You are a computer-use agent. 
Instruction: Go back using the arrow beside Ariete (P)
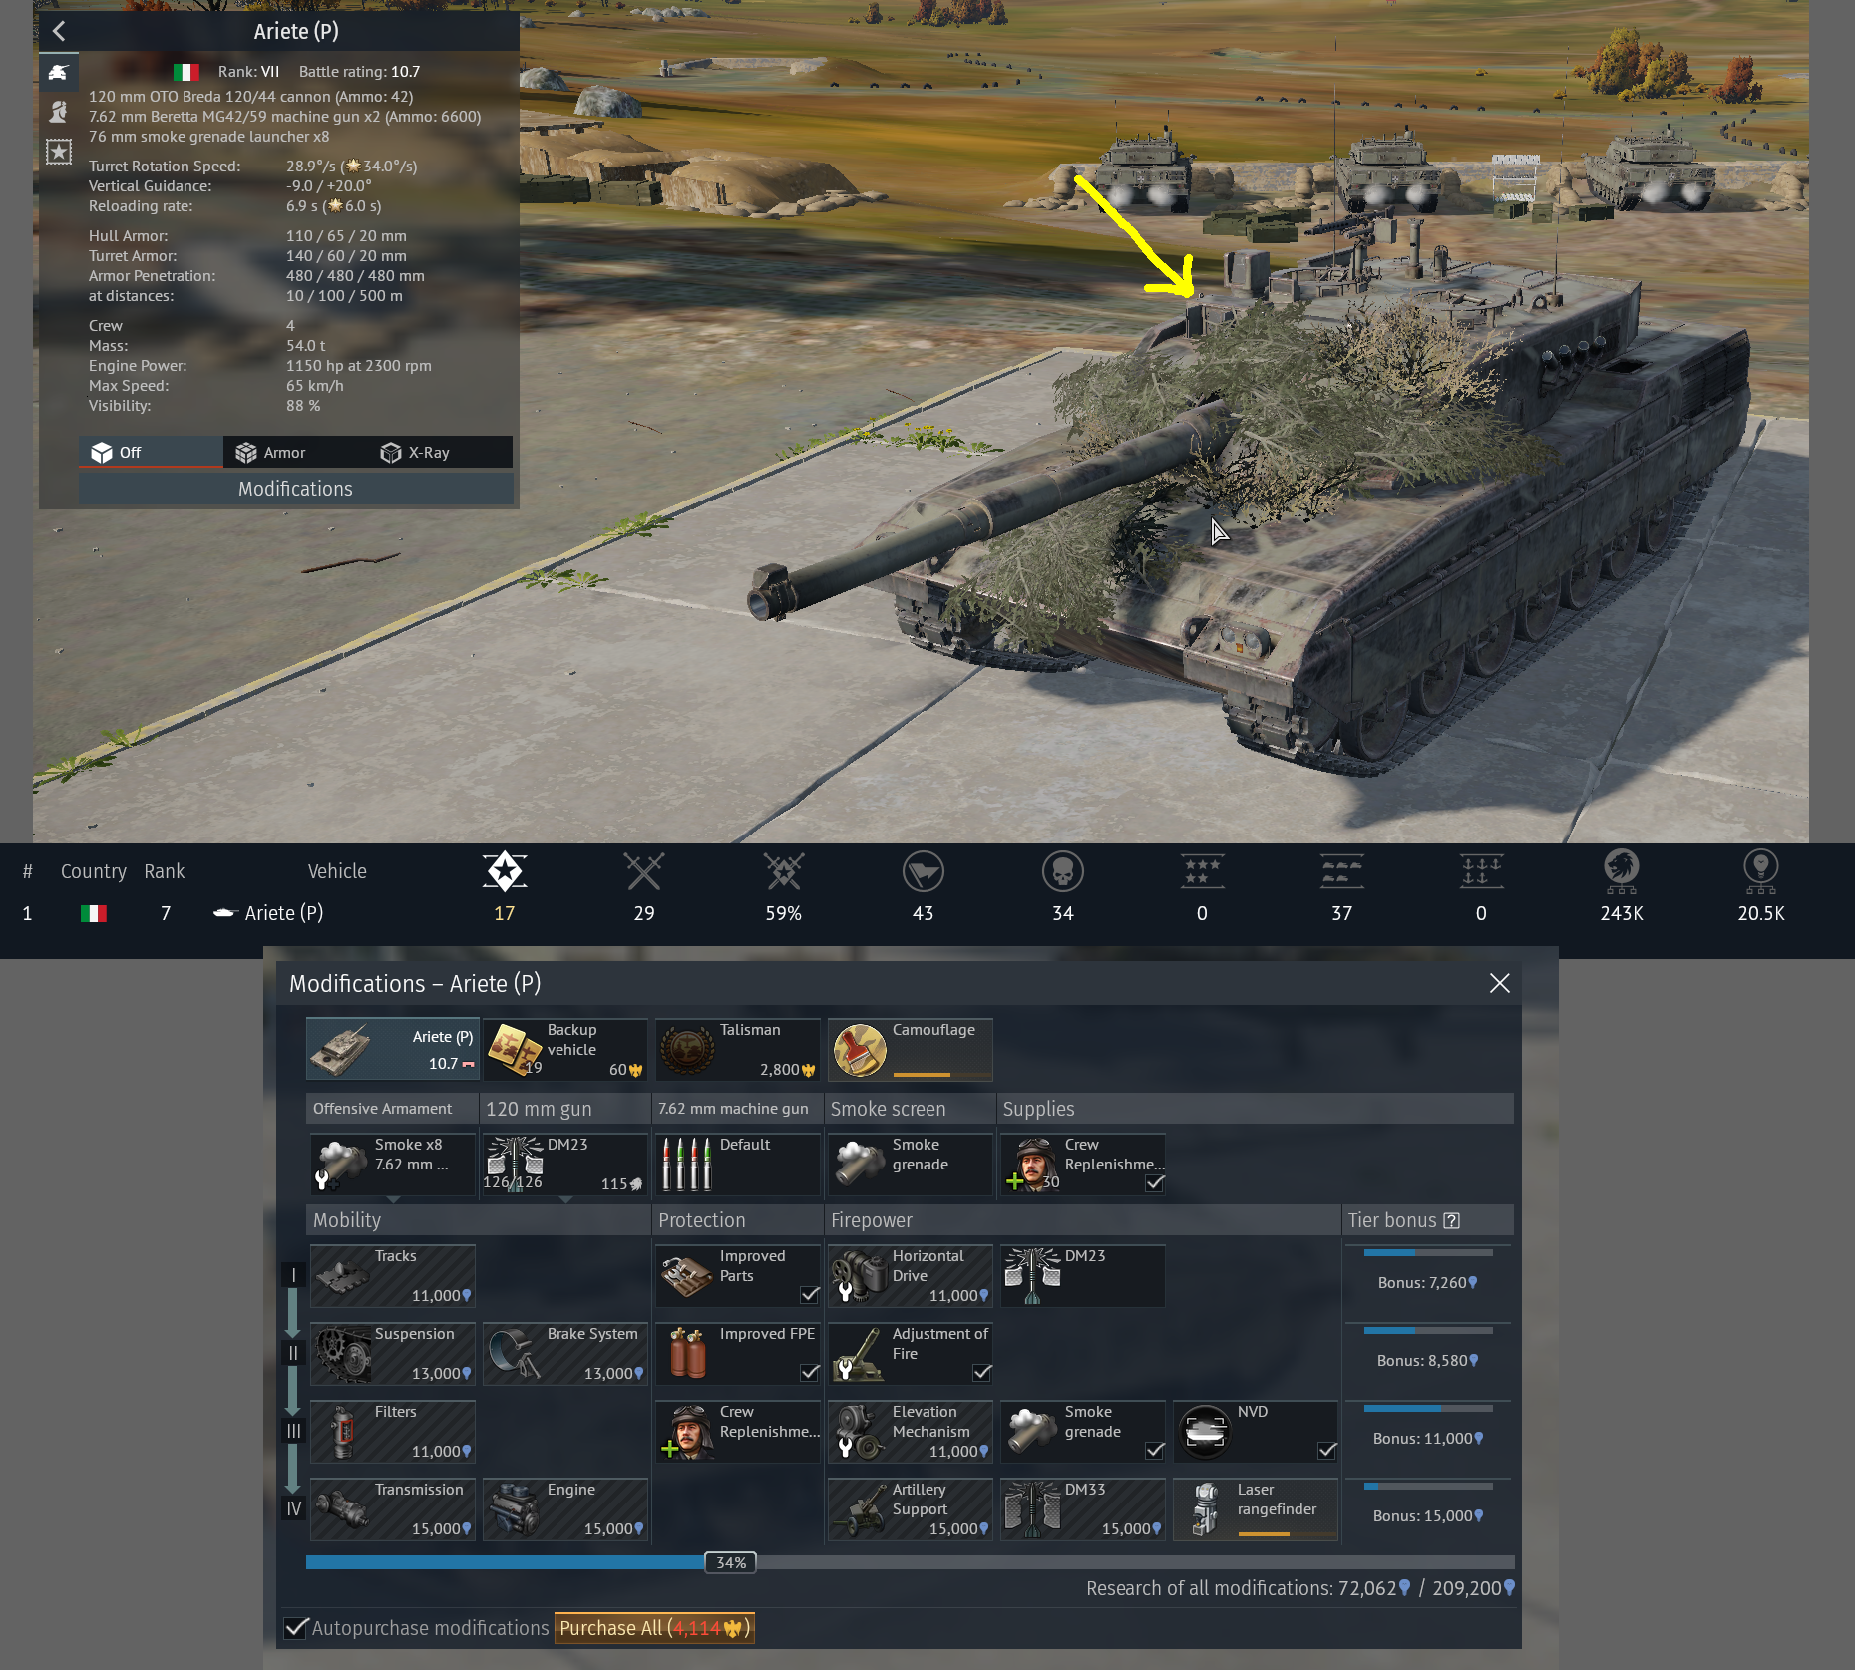click(59, 31)
